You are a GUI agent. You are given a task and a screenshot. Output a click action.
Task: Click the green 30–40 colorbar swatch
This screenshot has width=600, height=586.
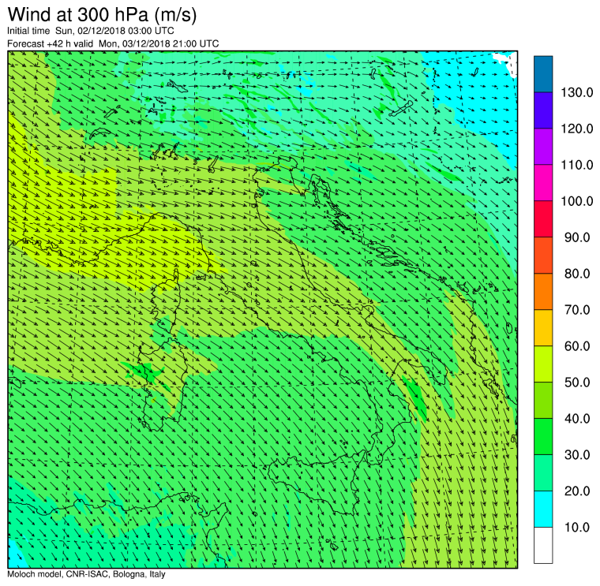pyautogui.click(x=543, y=436)
